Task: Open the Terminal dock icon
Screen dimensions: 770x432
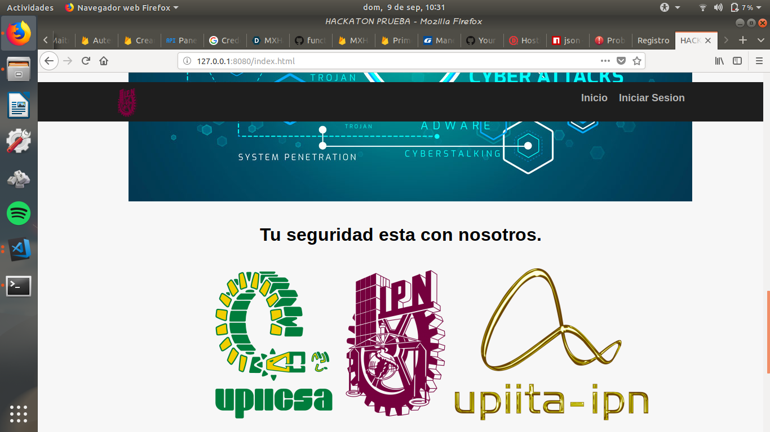Action: point(19,286)
